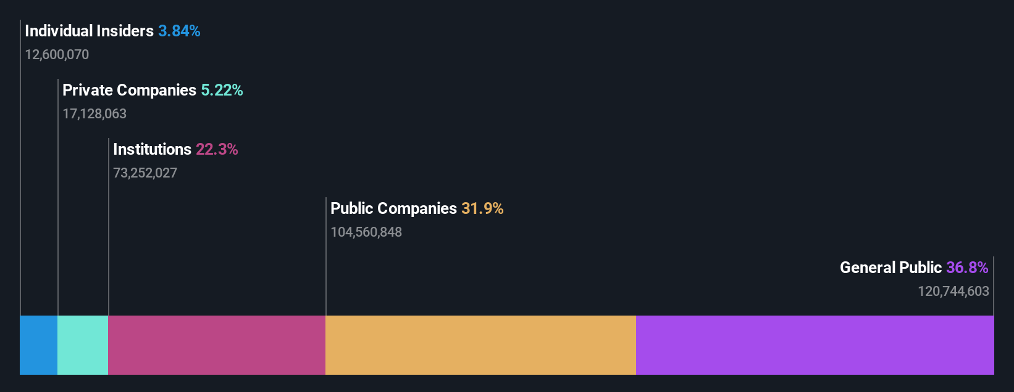
Task: Click the purple General Public bar segment
Action: [x=815, y=345]
